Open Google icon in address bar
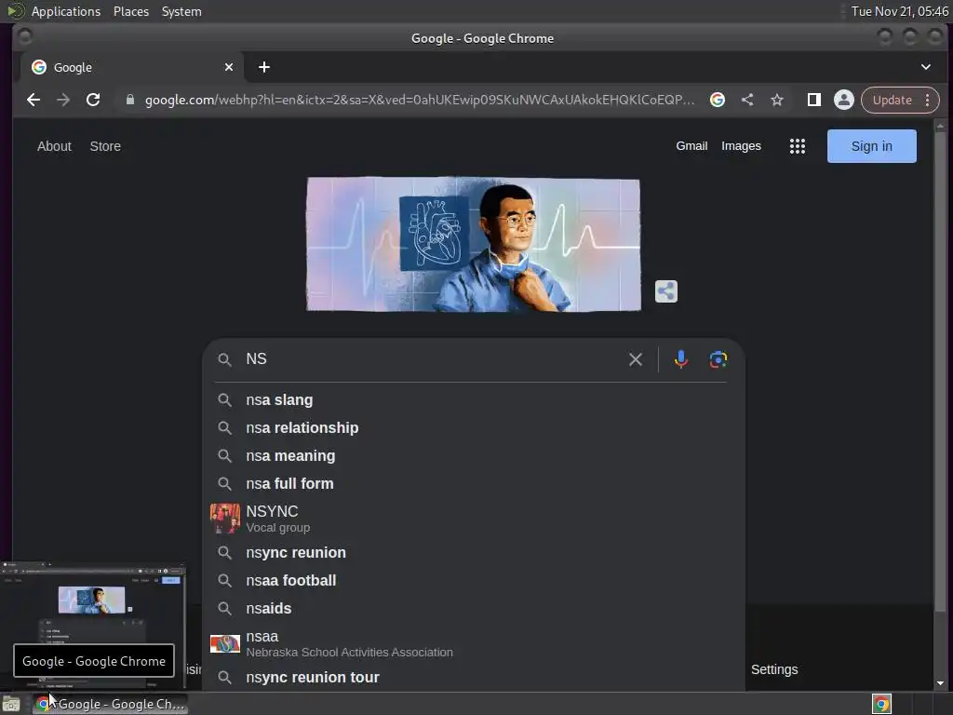 tap(718, 100)
